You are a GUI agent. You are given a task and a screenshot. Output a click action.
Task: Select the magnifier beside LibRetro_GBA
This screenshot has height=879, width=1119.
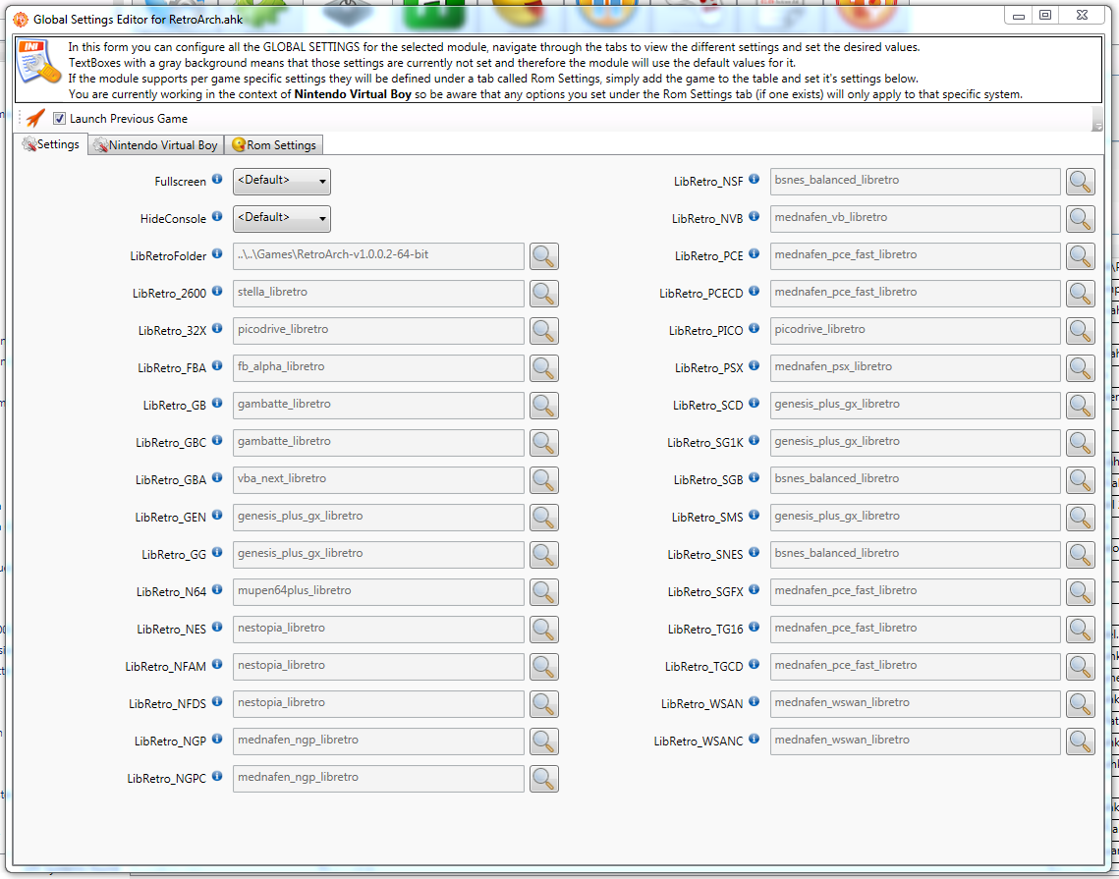(x=544, y=480)
